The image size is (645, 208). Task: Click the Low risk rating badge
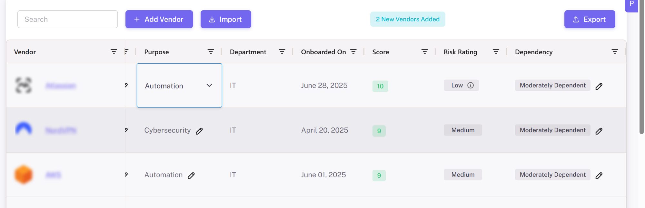coord(461,85)
